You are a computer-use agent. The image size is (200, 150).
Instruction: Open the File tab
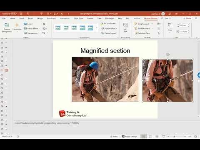(x=4, y=18)
